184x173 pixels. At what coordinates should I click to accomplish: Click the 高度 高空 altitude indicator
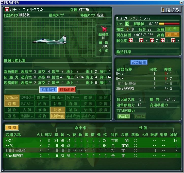(x=172, y=34)
